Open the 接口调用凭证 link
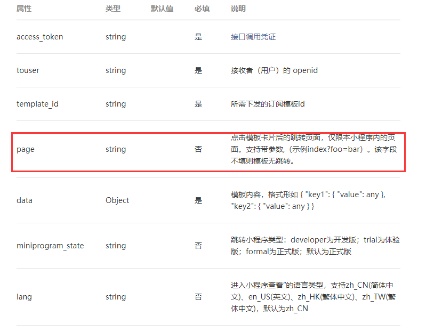This screenshot has height=332, width=426. 253,37
